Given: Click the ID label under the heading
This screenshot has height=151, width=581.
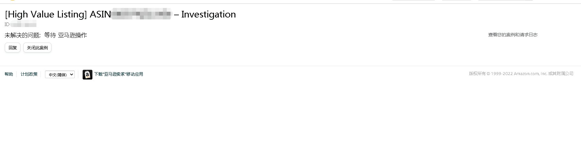Looking at the screenshot, I should click(x=7, y=24).
